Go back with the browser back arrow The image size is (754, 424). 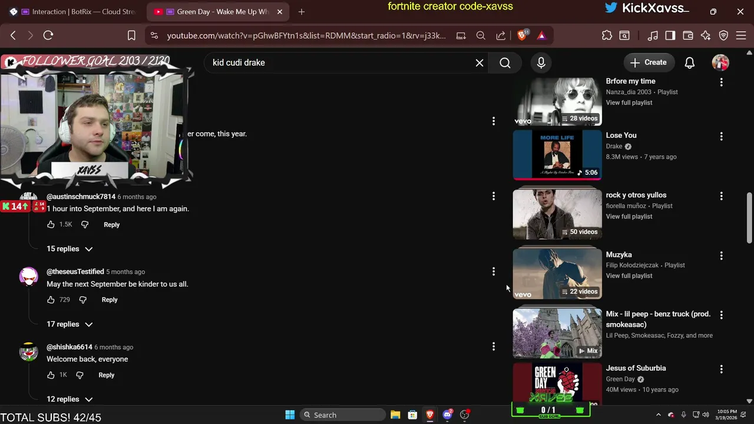pyautogui.click(x=13, y=35)
